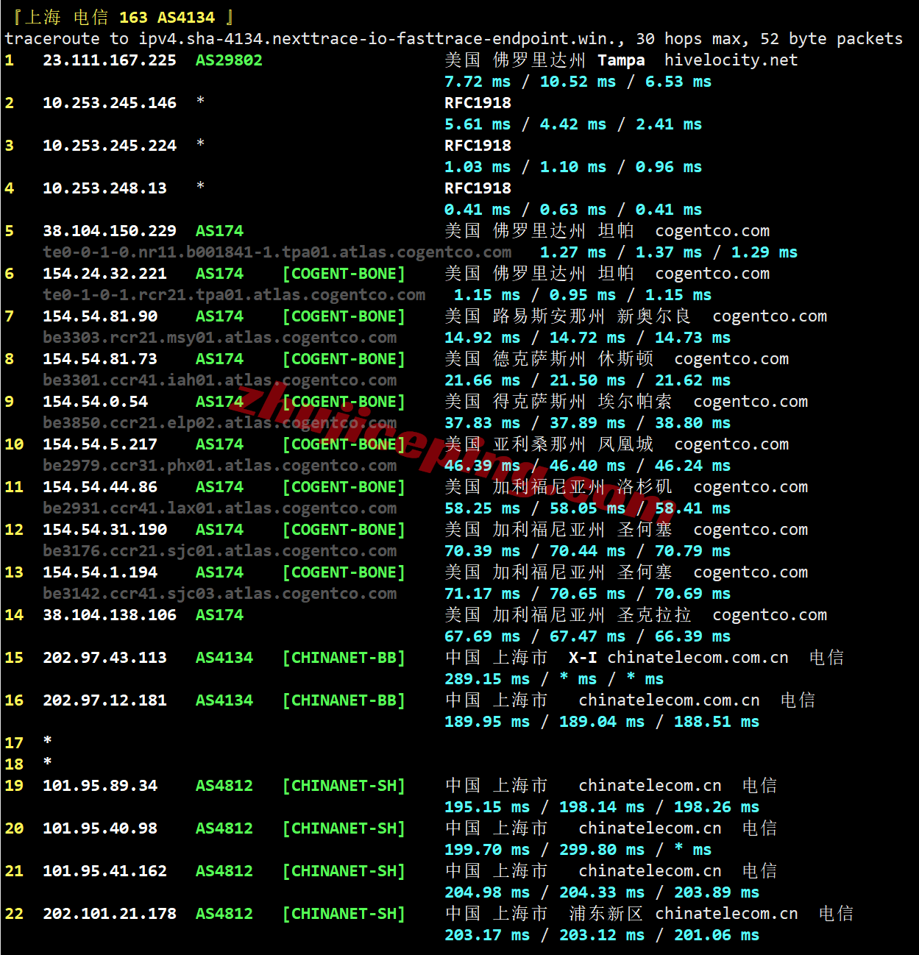
Task: Select IP 202.101.21.178 in hop 22
Action: pyautogui.click(x=110, y=914)
